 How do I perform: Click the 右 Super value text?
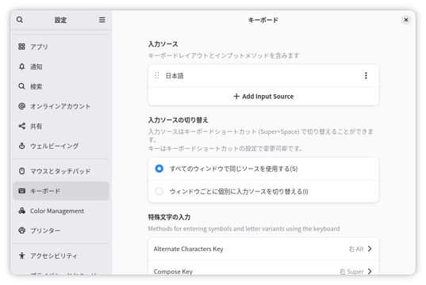351,272
